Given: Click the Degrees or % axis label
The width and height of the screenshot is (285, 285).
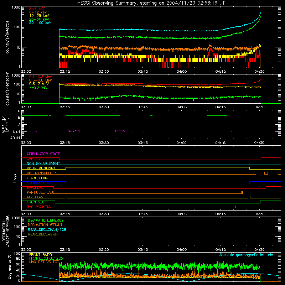Looking at the screenshot, I should pos(10,267).
